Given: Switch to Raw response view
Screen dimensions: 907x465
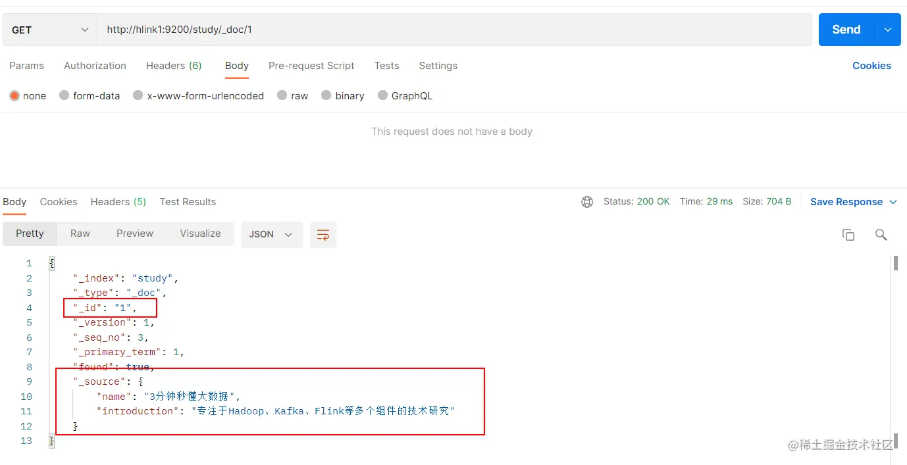Looking at the screenshot, I should pos(80,233).
